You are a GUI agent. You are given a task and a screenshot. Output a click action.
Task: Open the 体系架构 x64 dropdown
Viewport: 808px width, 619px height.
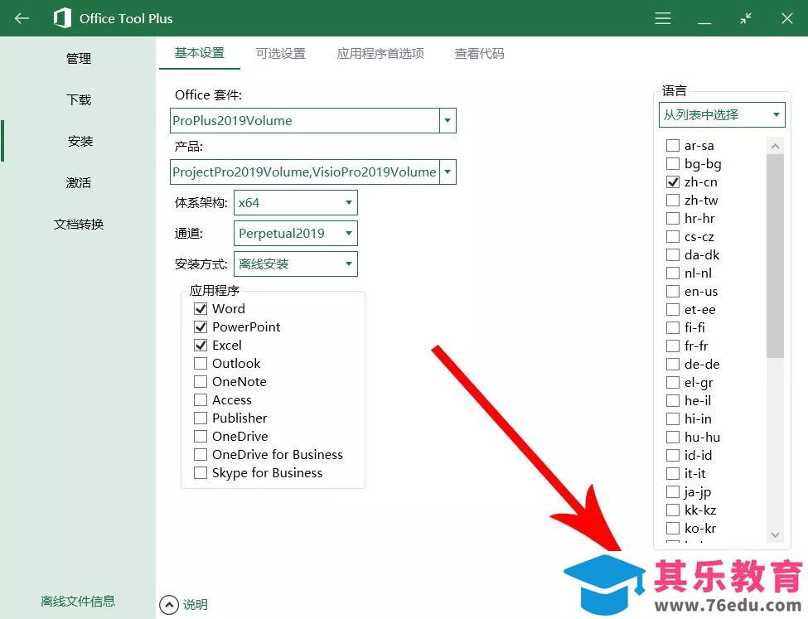point(295,202)
